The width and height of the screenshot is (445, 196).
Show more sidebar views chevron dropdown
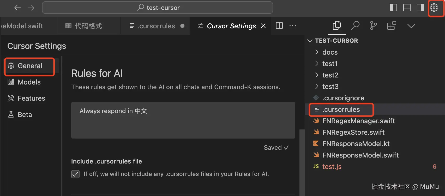[411, 26]
